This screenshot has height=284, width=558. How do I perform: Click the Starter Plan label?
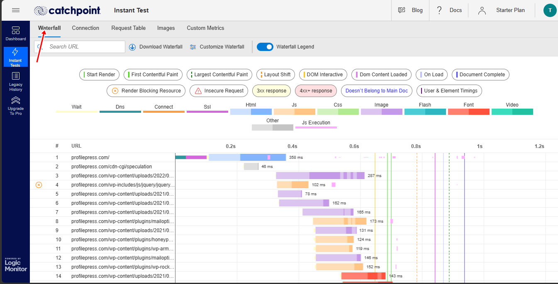pyautogui.click(x=510, y=10)
